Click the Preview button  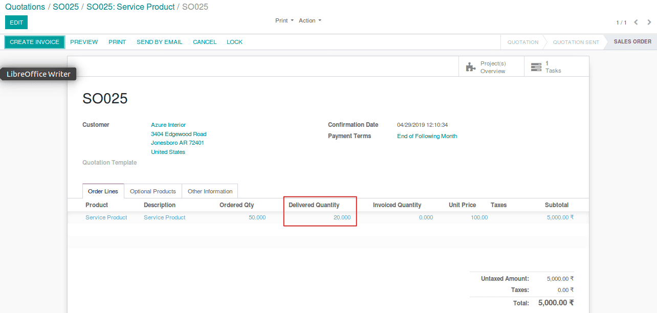(x=84, y=42)
